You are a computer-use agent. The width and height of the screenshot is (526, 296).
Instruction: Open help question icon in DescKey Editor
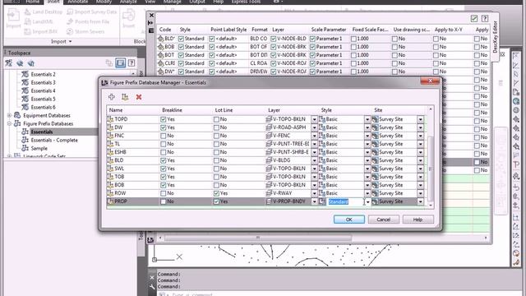(485, 18)
